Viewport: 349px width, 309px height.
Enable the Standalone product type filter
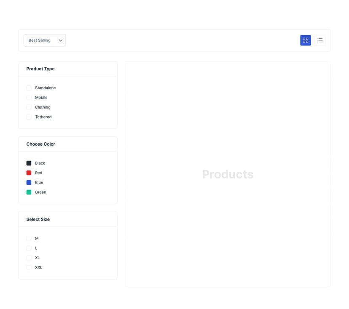[x=29, y=88]
